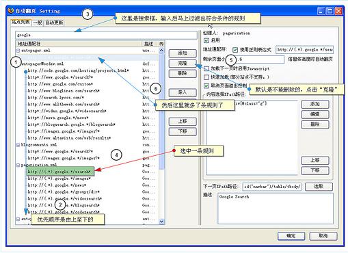This screenshot has height=253, width=348.
Task: Select the highlighted http://(.*).google.*/search* rule
Action: (60, 172)
